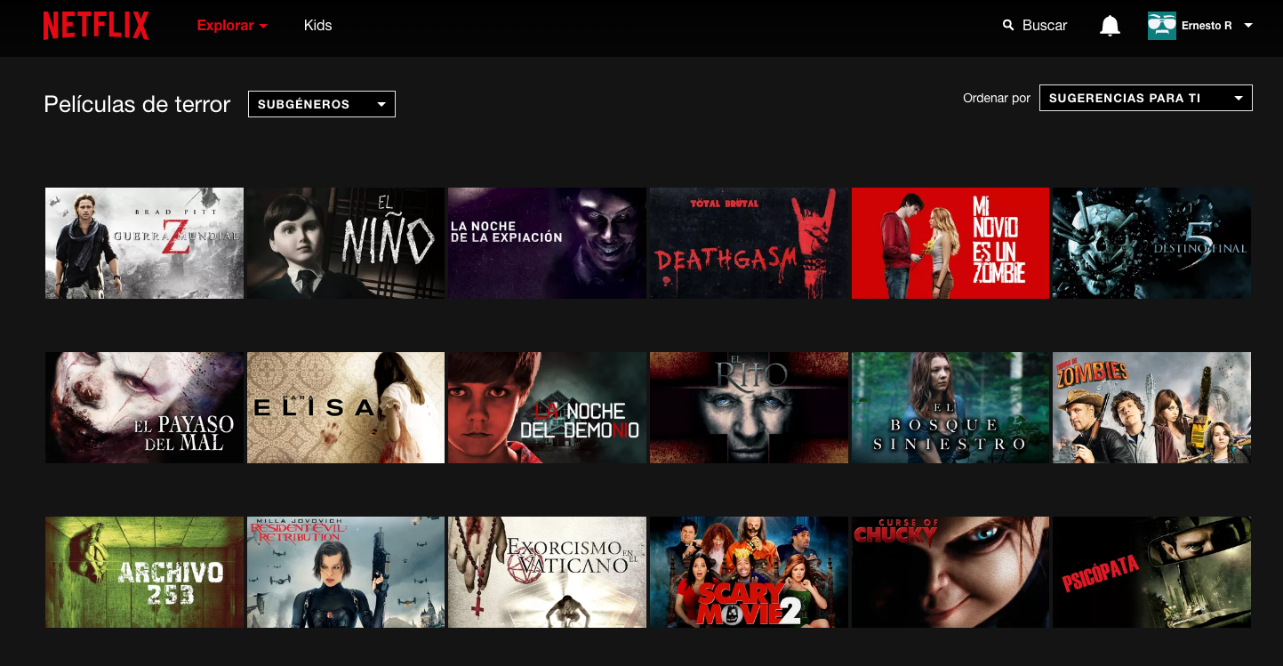This screenshot has width=1283, height=666.
Task: Select the Curse of Chucky poster
Action: click(x=950, y=572)
